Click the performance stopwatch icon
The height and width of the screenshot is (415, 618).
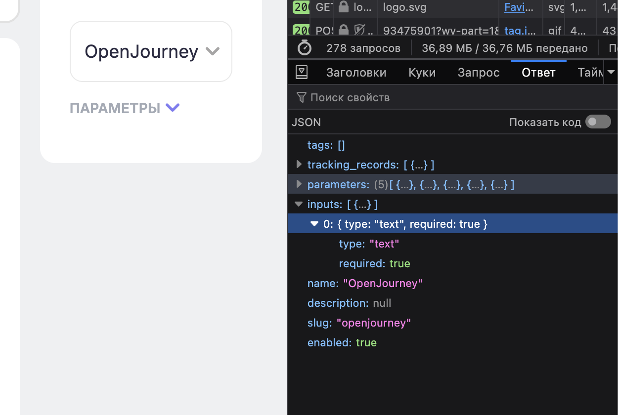[305, 48]
